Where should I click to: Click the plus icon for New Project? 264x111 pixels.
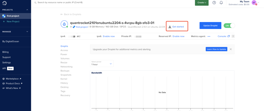[x=4, y=22]
